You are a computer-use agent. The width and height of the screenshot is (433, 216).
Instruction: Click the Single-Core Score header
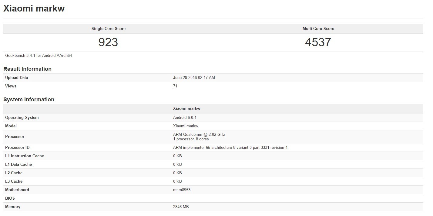(108, 29)
